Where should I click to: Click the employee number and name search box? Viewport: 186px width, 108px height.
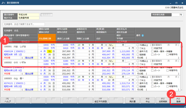pyautogui.click(x=24, y=24)
